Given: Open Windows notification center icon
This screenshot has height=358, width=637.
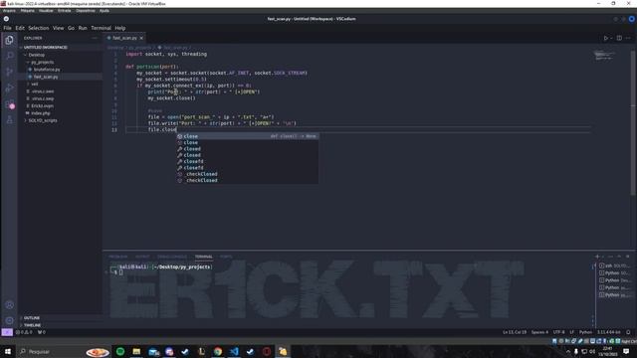Looking at the screenshot, I should 626,351.
